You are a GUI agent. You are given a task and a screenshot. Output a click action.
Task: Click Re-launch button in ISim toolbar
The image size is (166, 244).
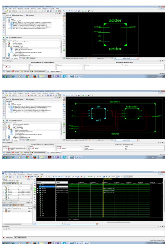pyautogui.click(x=129, y=177)
